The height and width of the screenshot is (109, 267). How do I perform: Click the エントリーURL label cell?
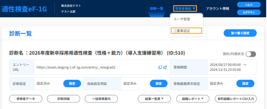coord(22,67)
